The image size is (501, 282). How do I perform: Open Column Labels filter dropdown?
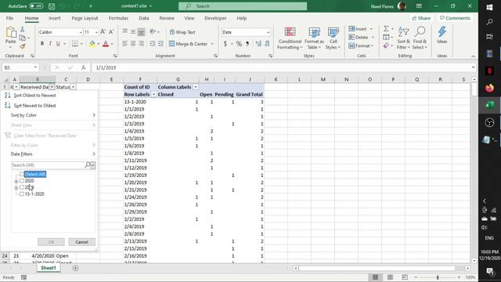coord(196,87)
